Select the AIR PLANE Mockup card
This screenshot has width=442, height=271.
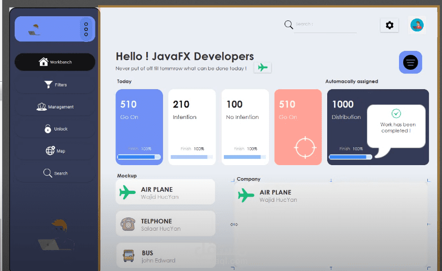(165, 192)
